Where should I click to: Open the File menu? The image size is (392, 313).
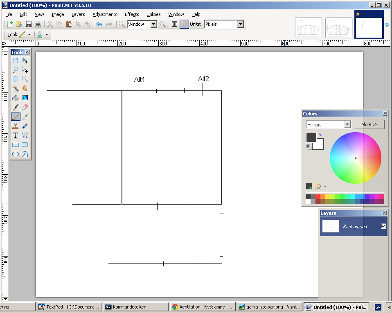pyautogui.click(x=9, y=14)
